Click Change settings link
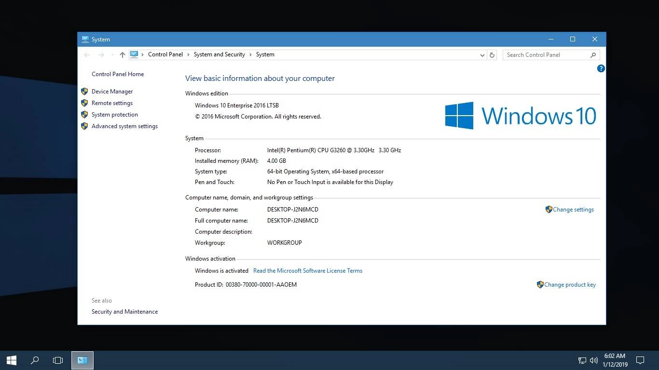This screenshot has width=659, height=370. (x=573, y=210)
